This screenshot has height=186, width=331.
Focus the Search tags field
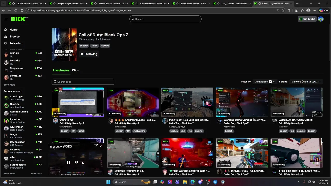point(83,82)
